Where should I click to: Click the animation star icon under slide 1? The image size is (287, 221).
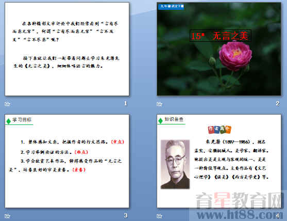[7, 104]
